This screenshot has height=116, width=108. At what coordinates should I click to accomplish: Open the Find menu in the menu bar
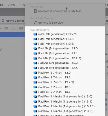coord(22,5)
